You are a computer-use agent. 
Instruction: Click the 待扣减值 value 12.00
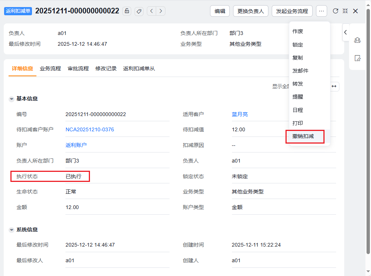click(x=238, y=129)
